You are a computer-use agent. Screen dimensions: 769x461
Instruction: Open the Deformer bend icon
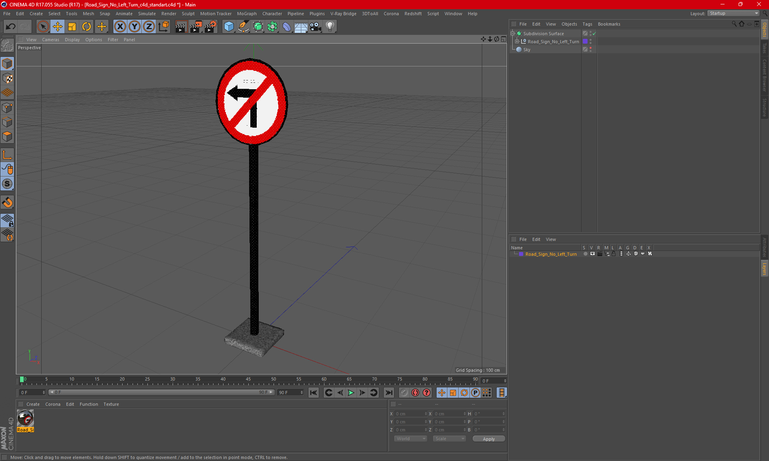click(x=287, y=27)
